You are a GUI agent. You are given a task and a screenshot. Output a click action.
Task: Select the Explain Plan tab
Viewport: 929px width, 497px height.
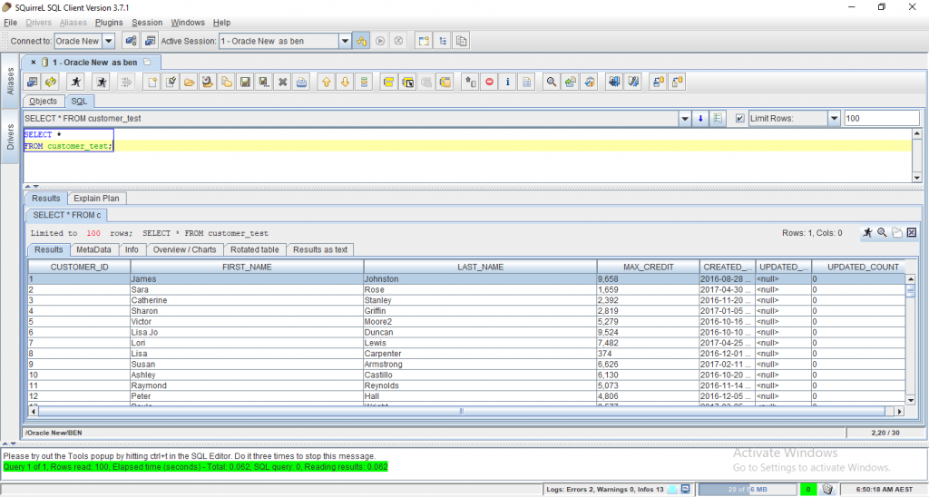point(97,199)
